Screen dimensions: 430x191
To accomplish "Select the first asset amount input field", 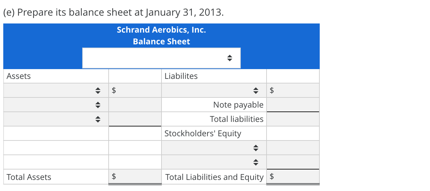I will click(137, 90).
